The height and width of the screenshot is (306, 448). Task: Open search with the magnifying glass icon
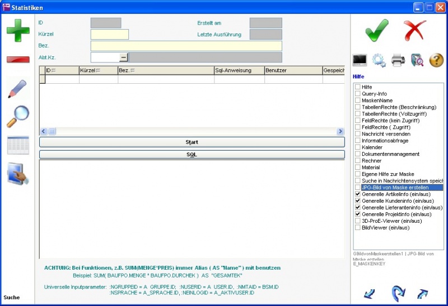[x=18, y=117]
